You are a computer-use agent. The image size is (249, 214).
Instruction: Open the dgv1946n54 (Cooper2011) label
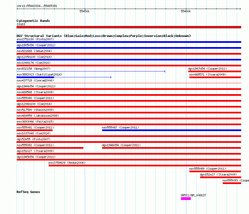[121, 145]
